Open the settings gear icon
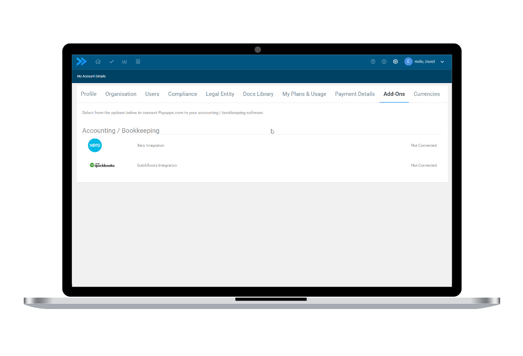Screen dimensions: 523x356 coord(396,62)
